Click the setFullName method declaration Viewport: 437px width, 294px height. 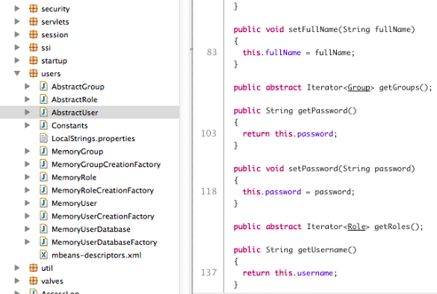click(x=324, y=30)
